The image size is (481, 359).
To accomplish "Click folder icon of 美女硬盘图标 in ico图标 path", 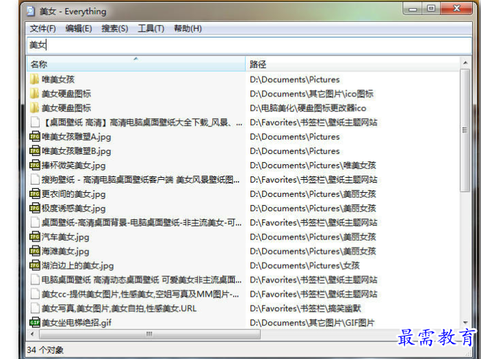I will 35,94.
